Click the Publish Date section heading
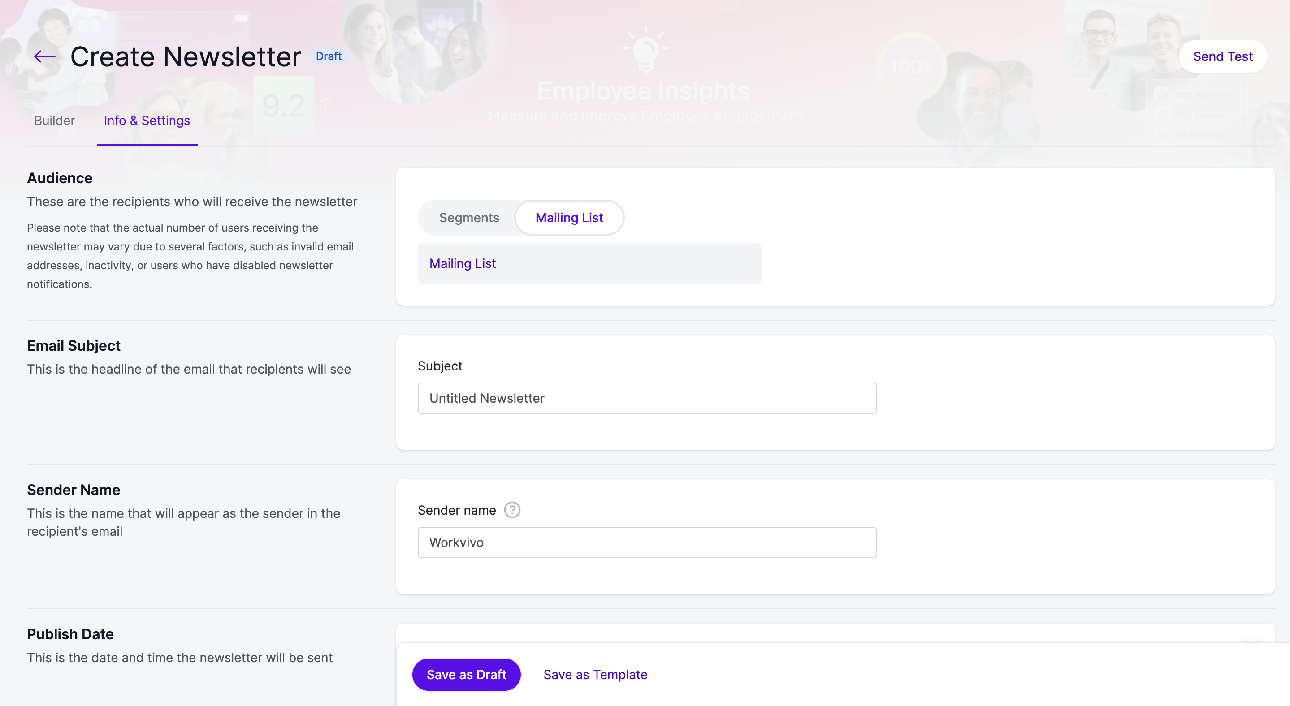Viewport: 1290px width, 706px height. 70,634
